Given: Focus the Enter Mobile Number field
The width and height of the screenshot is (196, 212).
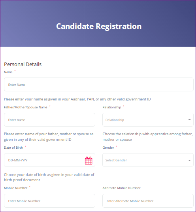Looking at the screenshot, I should coord(49,201).
